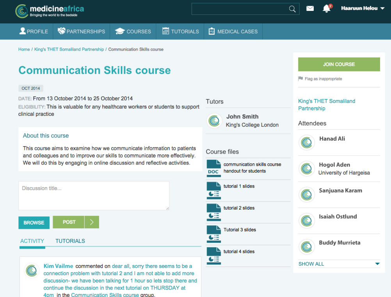Click Hogol Aden's avatar
Screen dimensions: 391x297
click(306, 169)
